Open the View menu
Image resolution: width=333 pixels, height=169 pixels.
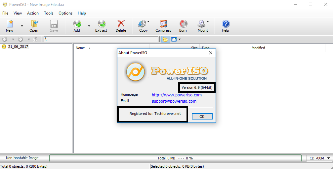tap(18, 13)
